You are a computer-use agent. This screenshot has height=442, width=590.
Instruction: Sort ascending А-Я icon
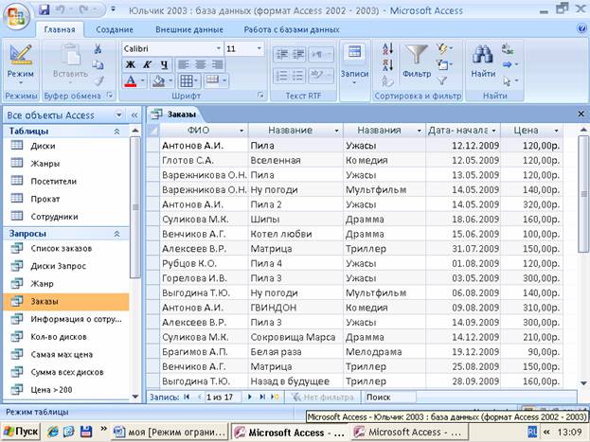387,48
